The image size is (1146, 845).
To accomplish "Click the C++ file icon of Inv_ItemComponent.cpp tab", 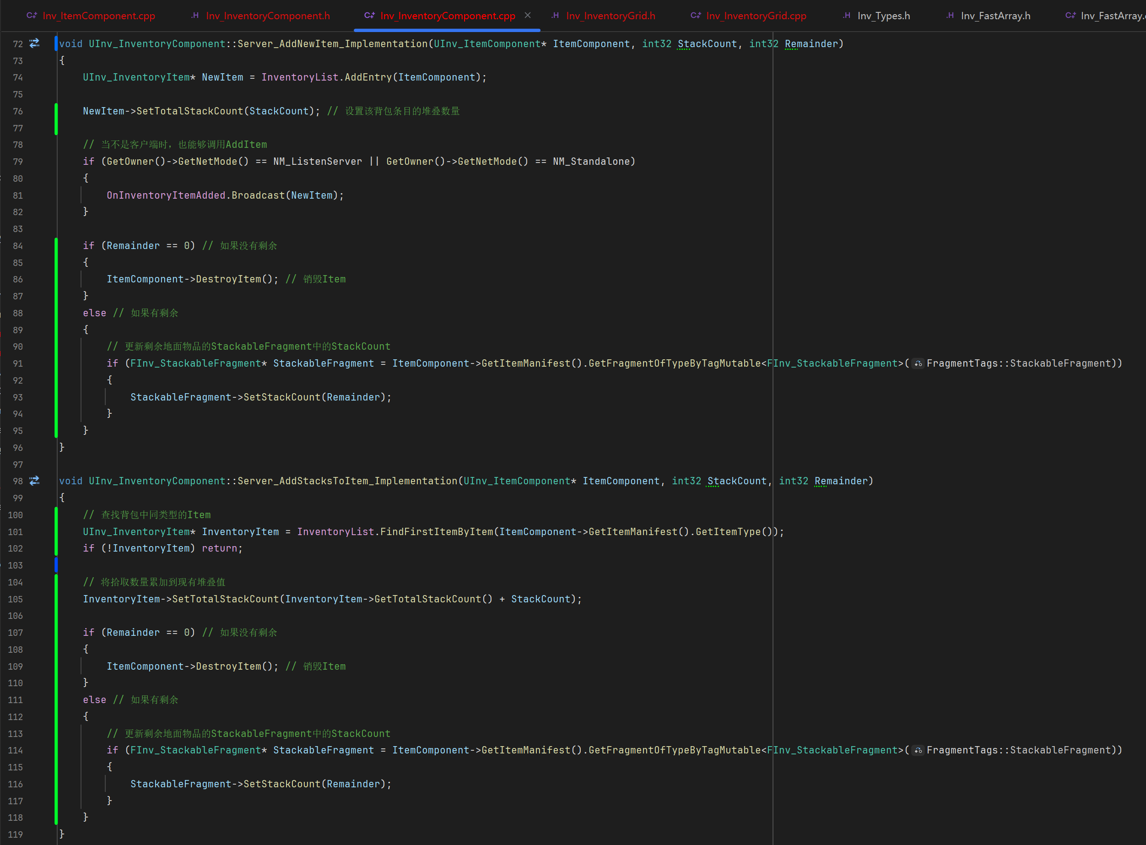I will 32,16.
